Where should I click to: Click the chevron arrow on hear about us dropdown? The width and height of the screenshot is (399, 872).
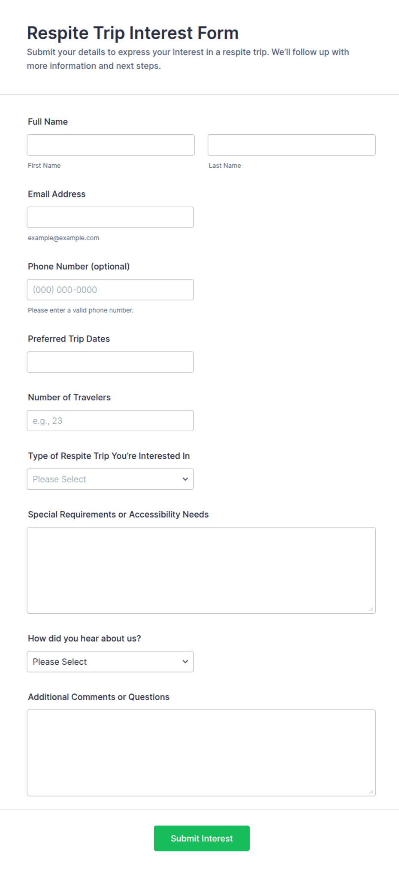point(185,662)
